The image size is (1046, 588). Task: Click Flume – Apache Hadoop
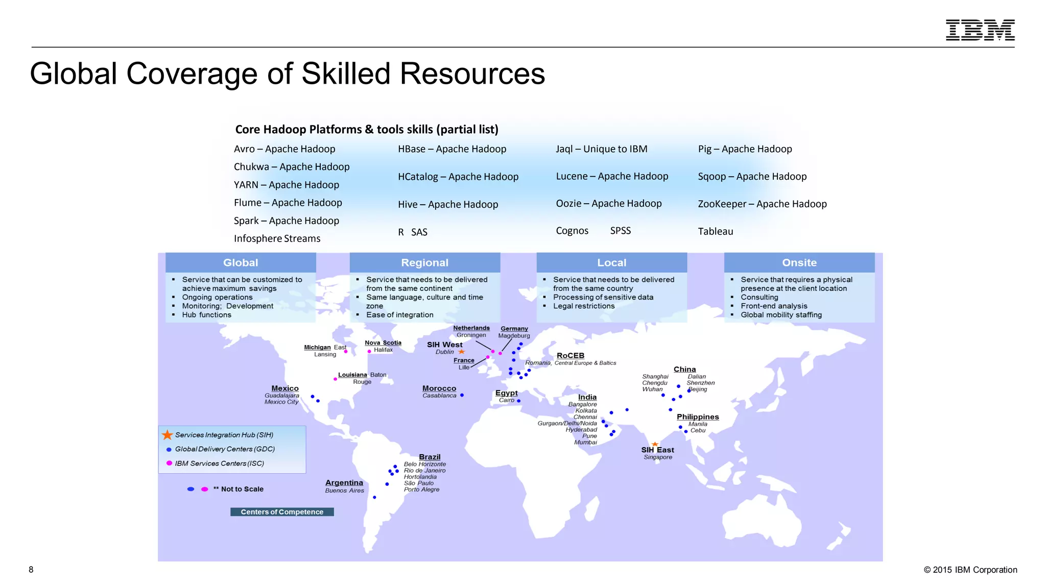click(288, 203)
